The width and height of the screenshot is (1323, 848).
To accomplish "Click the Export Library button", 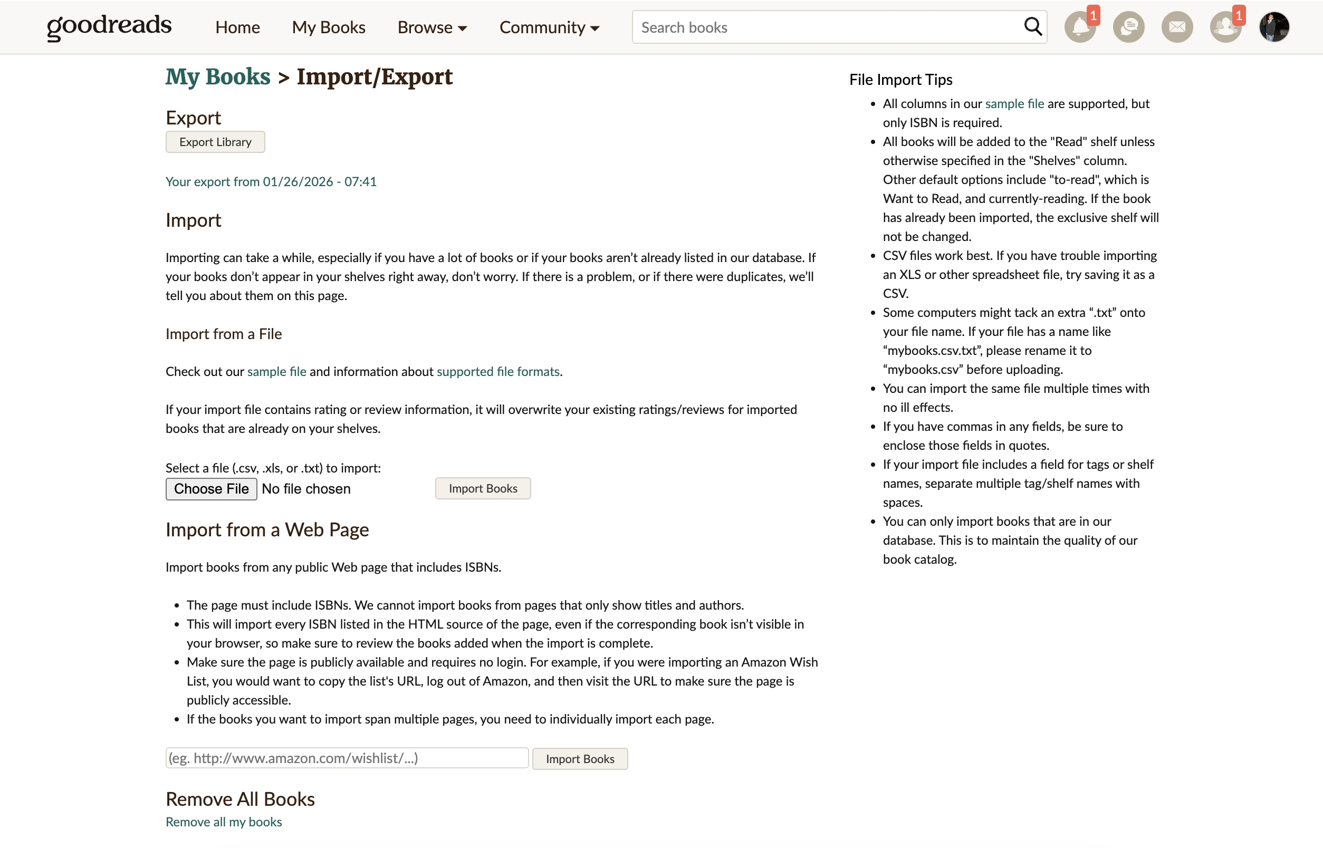I will point(215,141).
